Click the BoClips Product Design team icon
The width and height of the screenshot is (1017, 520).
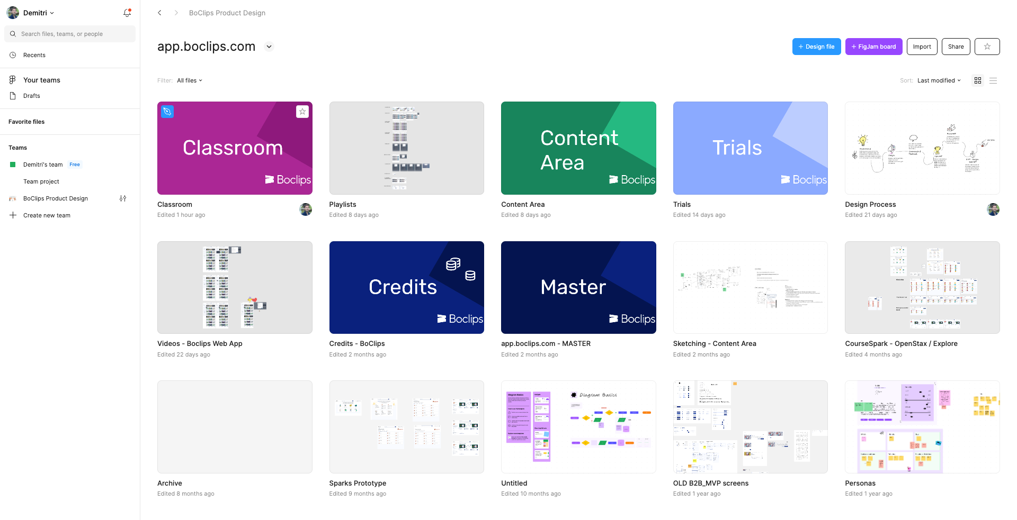click(13, 198)
